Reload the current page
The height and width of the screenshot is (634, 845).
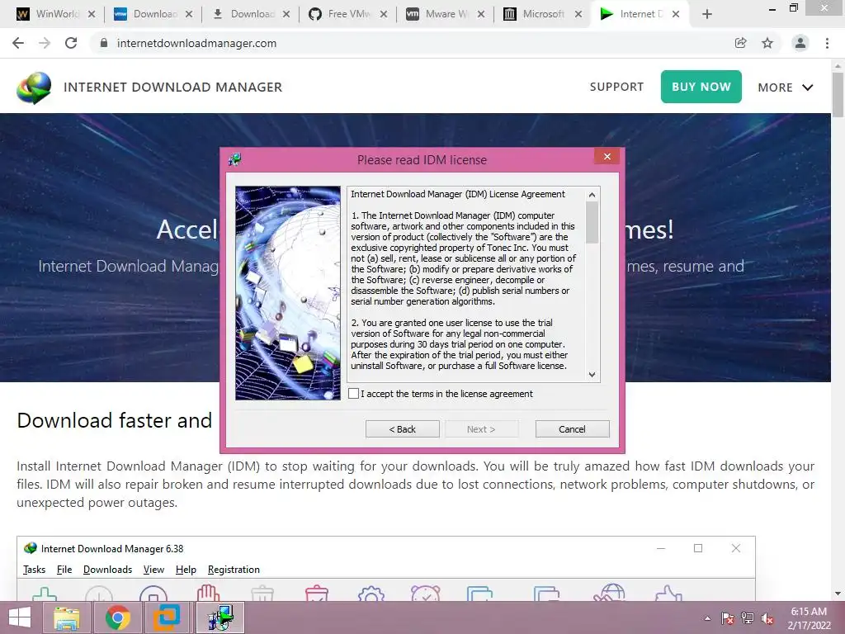(x=71, y=43)
